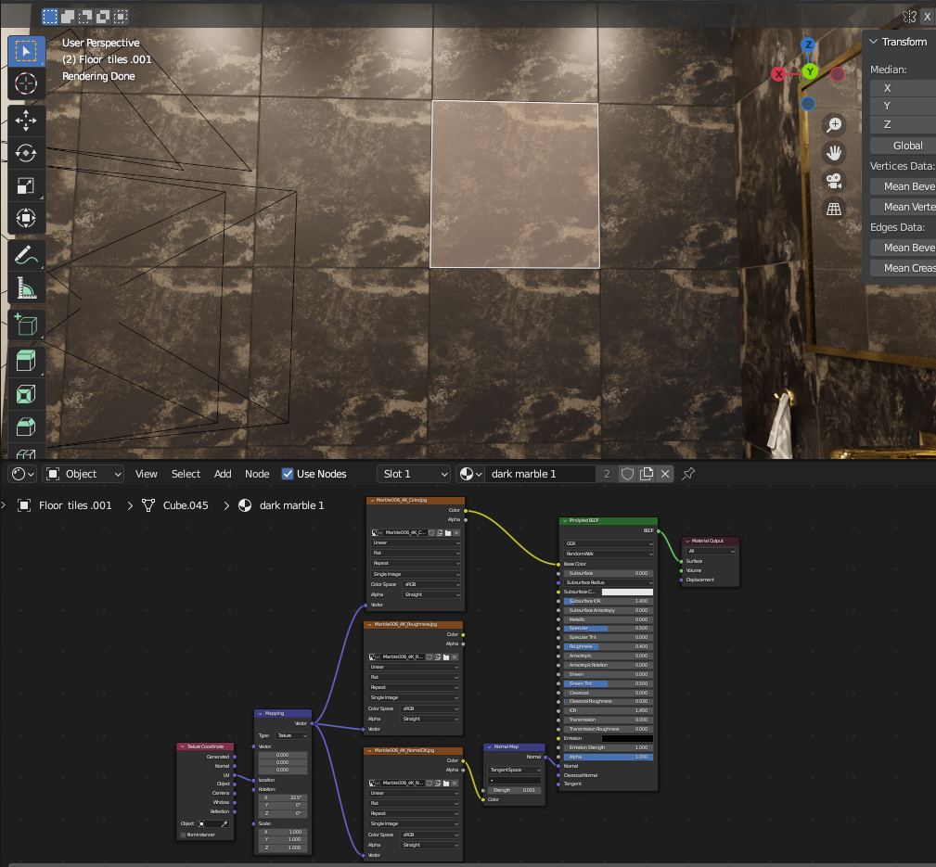Click the Global orientation button
The image size is (936, 867).
(904, 146)
